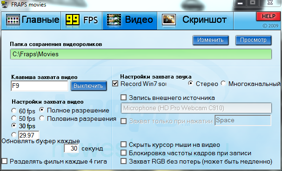
Task: Open the Microphone HD Pro Webcam C910 dropdown
Action: click(196, 108)
